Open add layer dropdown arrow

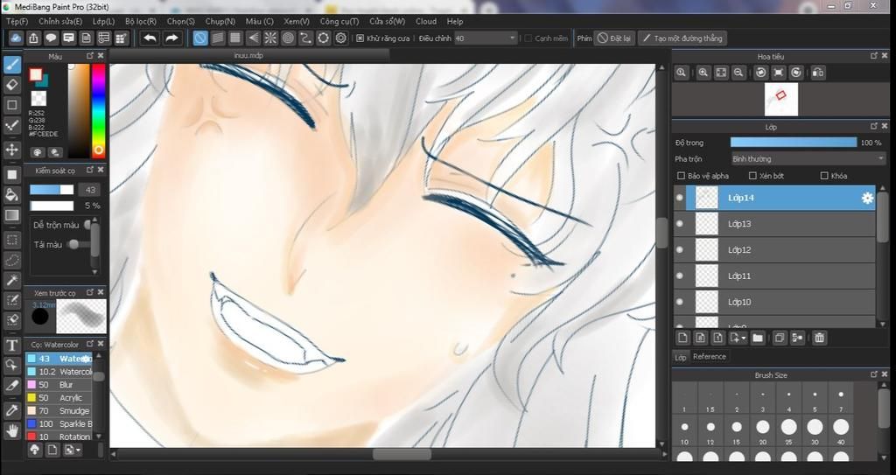tap(744, 339)
